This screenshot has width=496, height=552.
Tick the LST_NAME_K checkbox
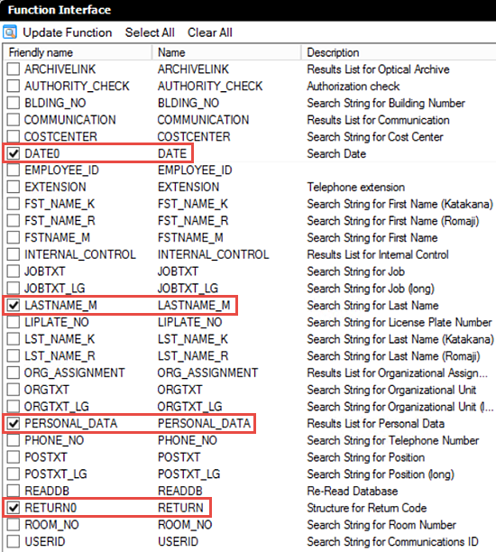point(14,339)
